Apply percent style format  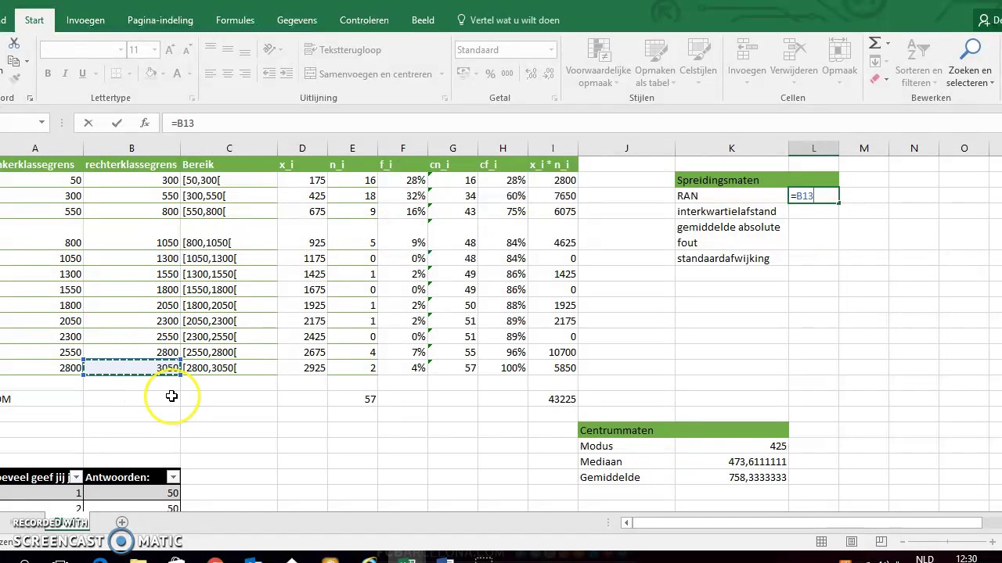[x=491, y=74]
